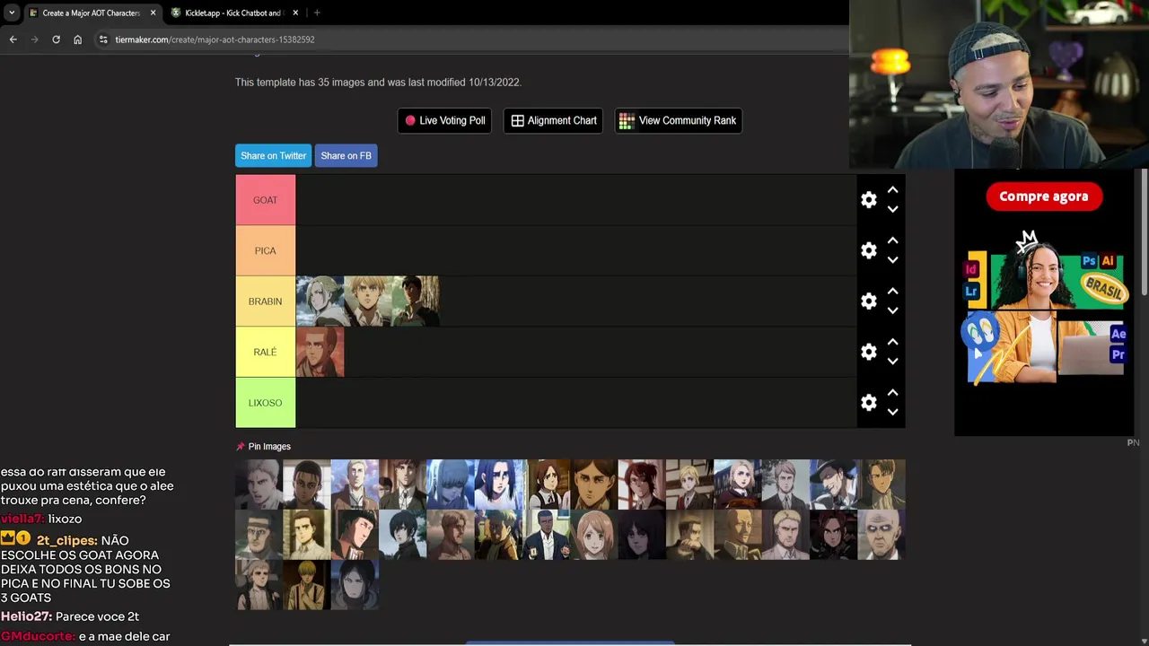Share on Twitter
Viewport: 1149px width, 646px height.
pos(273,155)
